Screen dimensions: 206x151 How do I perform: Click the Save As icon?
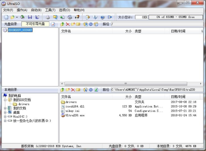tap(37, 17)
